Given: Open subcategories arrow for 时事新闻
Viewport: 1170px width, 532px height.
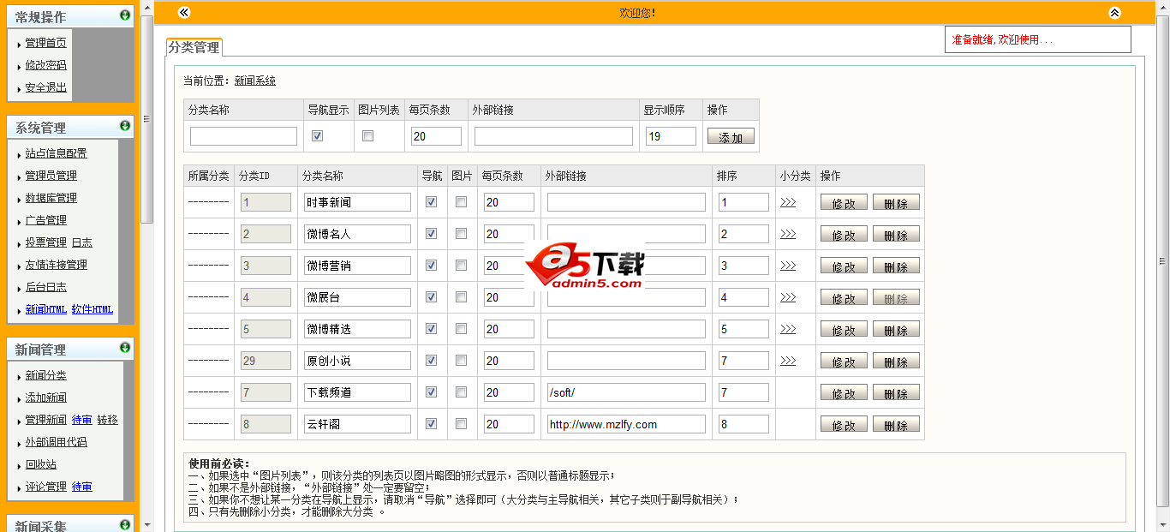Looking at the screenshot, I should (x=788, y=202).
